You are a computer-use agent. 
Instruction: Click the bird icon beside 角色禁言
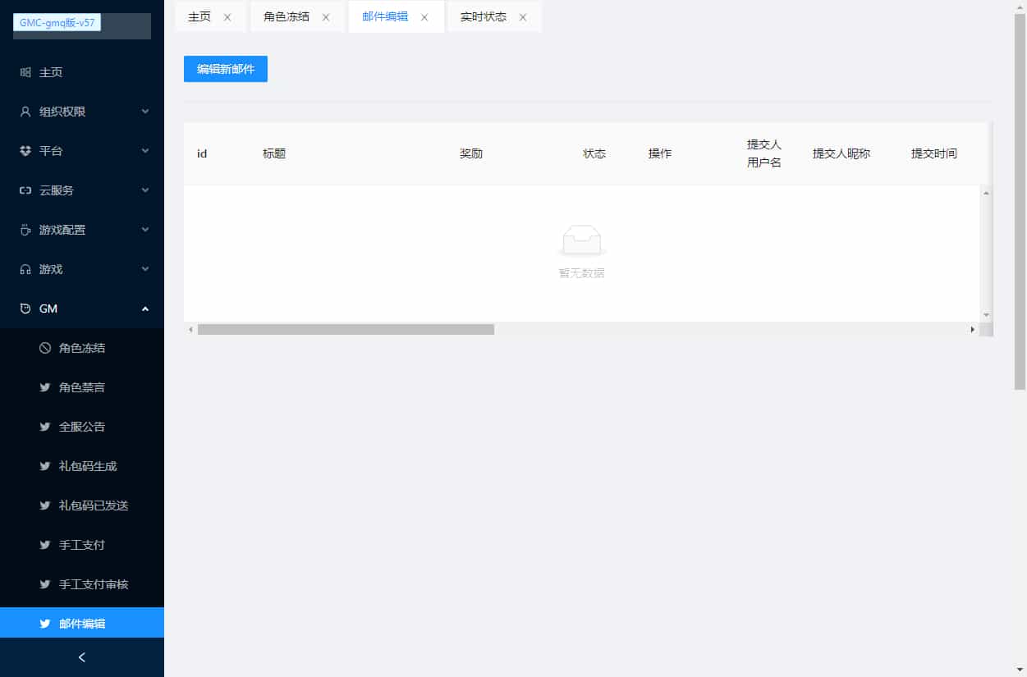(45, 387)
